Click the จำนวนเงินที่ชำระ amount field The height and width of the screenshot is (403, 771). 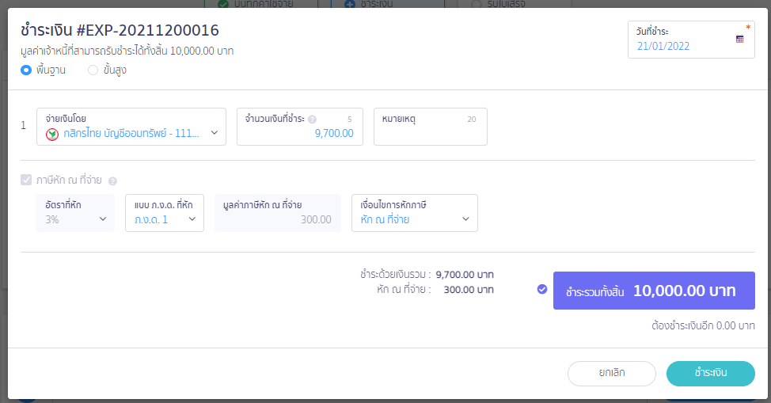tap(300, 127)
